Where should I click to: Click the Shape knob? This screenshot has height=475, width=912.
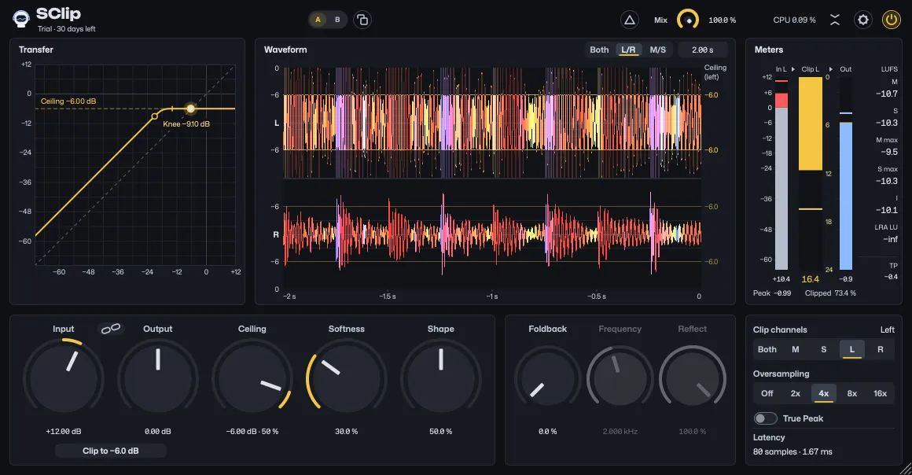(x=440, y=379)
